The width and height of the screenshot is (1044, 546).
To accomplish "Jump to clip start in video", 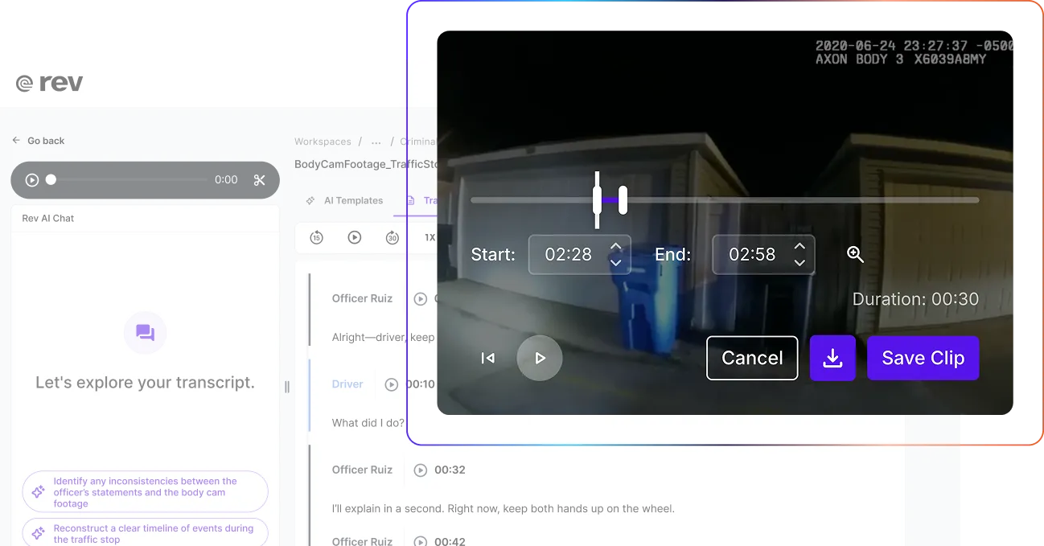I will coord(487,358).
